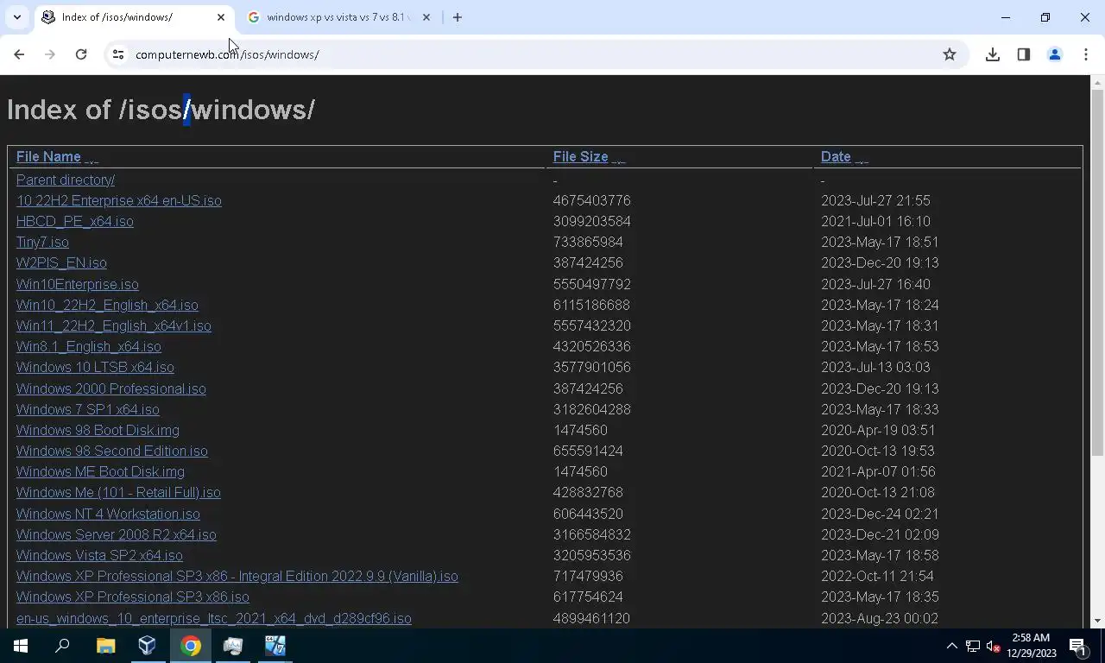Open the Windows Start menu
Screen dimensions: 1105x663
click(21, 646)
